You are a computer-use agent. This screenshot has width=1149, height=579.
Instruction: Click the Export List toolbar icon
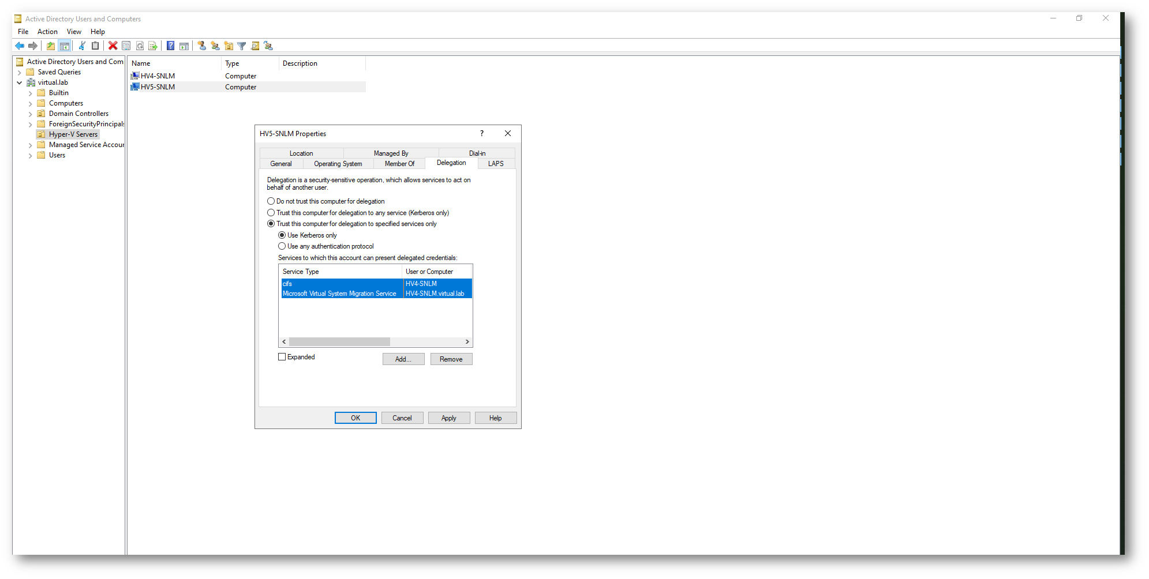click(153, 46)
